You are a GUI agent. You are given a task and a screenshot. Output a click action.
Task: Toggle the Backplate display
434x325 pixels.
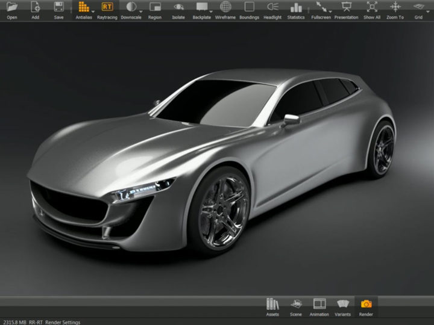[x=201, y=10]
